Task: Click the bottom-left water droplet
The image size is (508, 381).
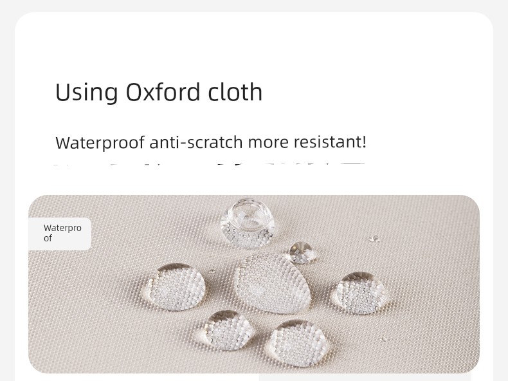Action: coord(225,328)
